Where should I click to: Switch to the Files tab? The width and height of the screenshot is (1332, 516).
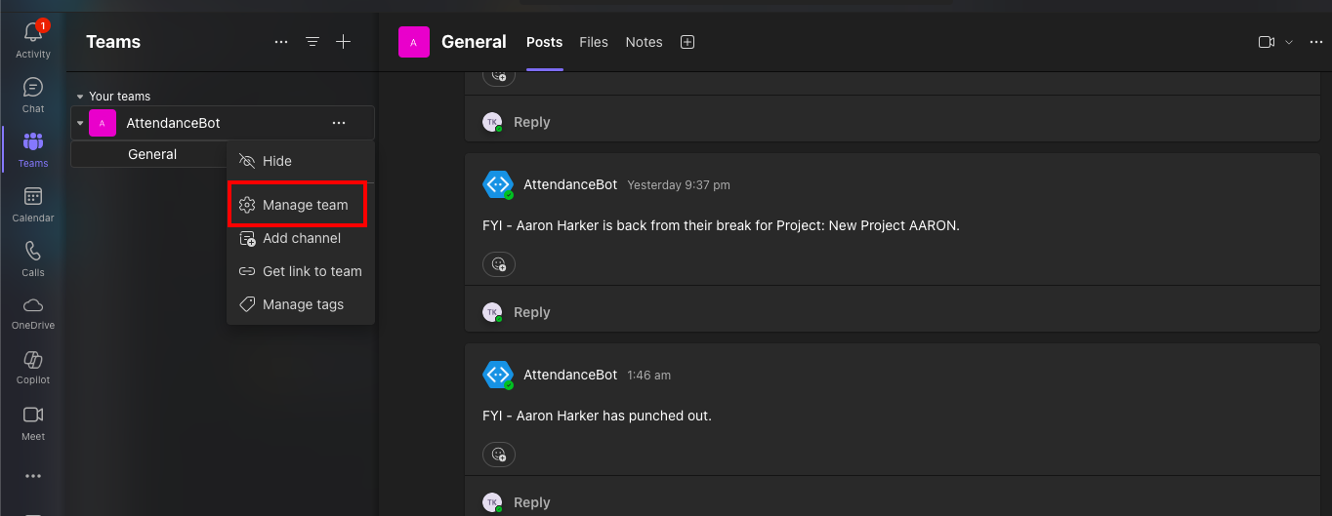tap(594, 42)
